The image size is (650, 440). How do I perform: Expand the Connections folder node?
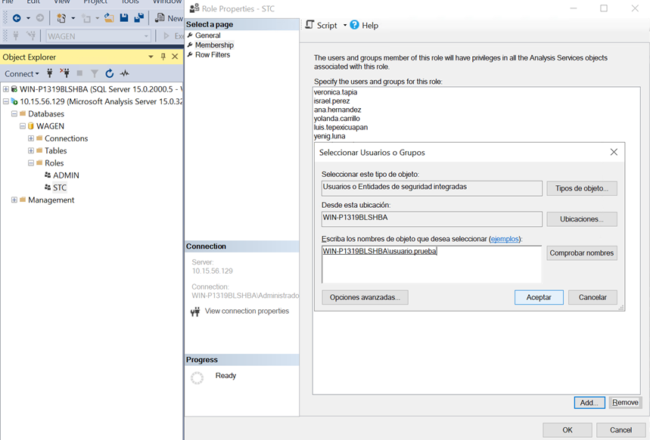point(31,138)
